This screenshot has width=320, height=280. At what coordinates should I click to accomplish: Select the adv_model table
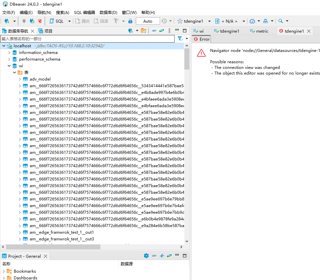tap(40, 79)
